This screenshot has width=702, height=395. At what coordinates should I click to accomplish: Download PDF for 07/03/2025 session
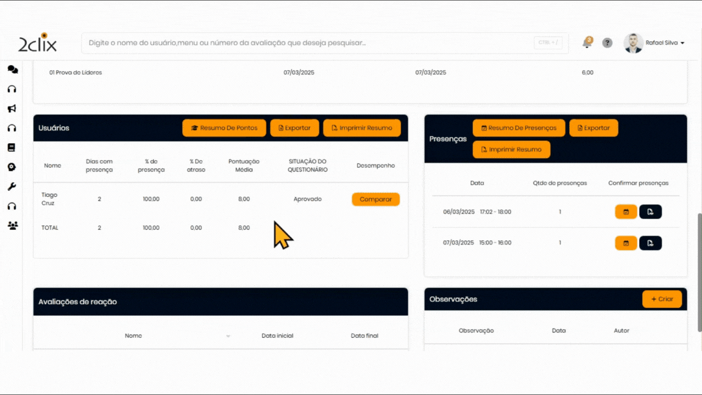click(650, 243)
